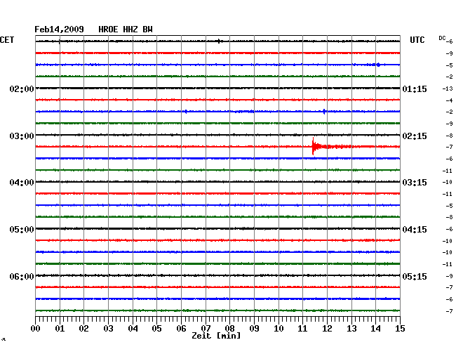The height and width of the screenshot is (347, 456).
Task: Click minute 12 on the time axis
Action: (x=327, y=329)
